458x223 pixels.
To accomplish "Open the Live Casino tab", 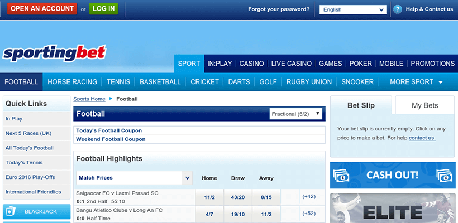I will (291, 64).
